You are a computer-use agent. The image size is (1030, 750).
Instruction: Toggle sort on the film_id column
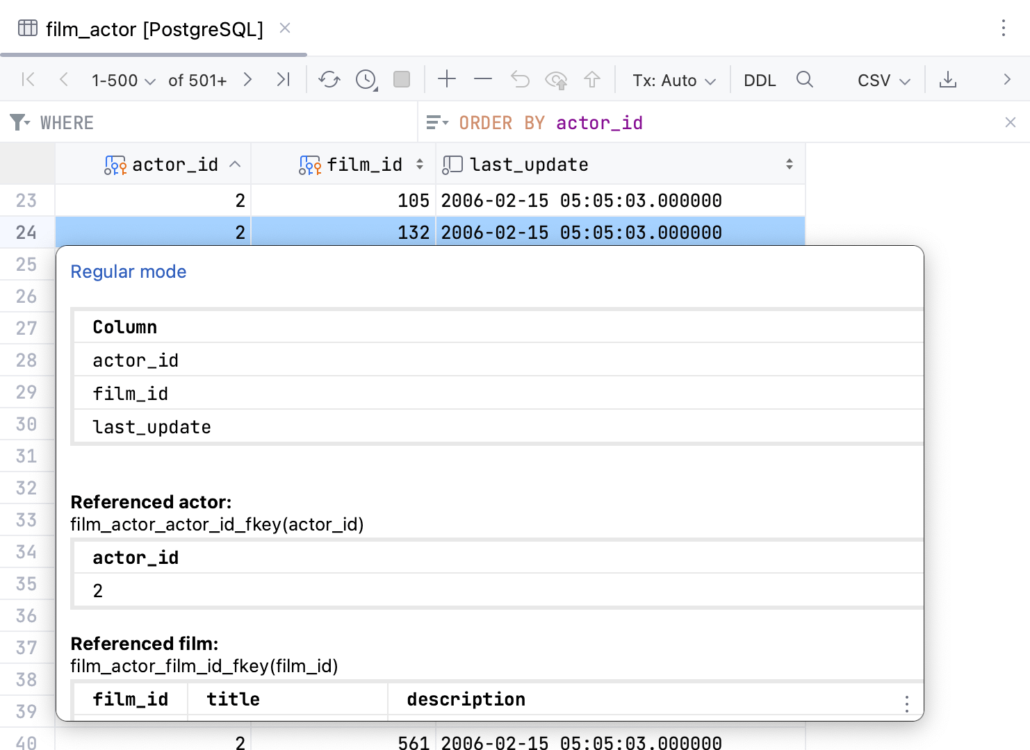click(x=419, y=165)
